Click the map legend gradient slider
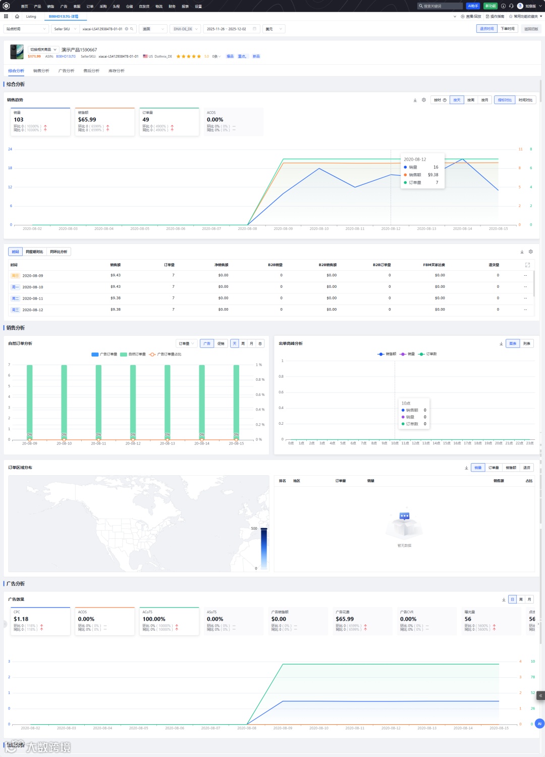 pyautogui.click(x=264, y=548)
